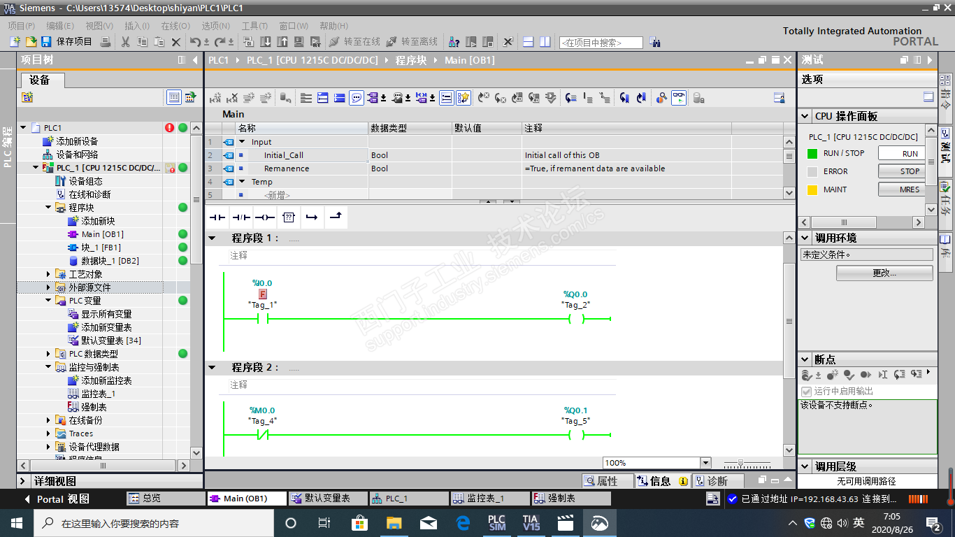Collapse the Temp section in interface table
This screenshot has width=955, height=537.
coord(242,182)
